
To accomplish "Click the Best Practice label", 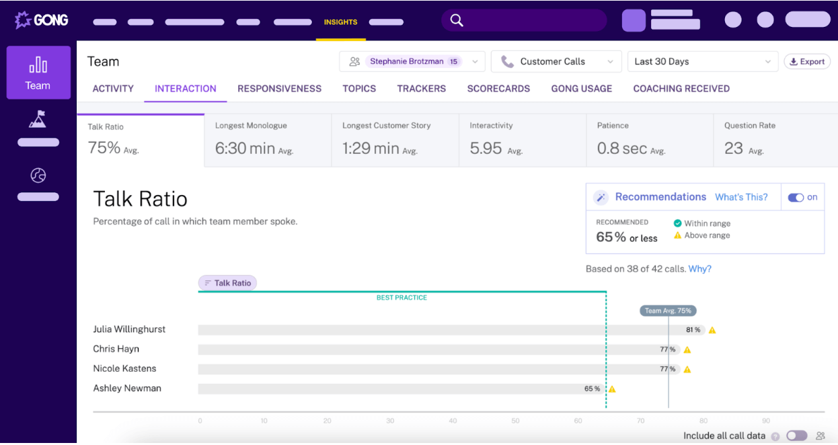I will tap(402, 298).
